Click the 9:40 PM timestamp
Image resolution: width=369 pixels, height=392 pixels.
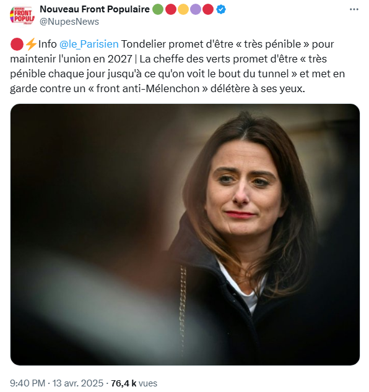(x=27, y=383)
